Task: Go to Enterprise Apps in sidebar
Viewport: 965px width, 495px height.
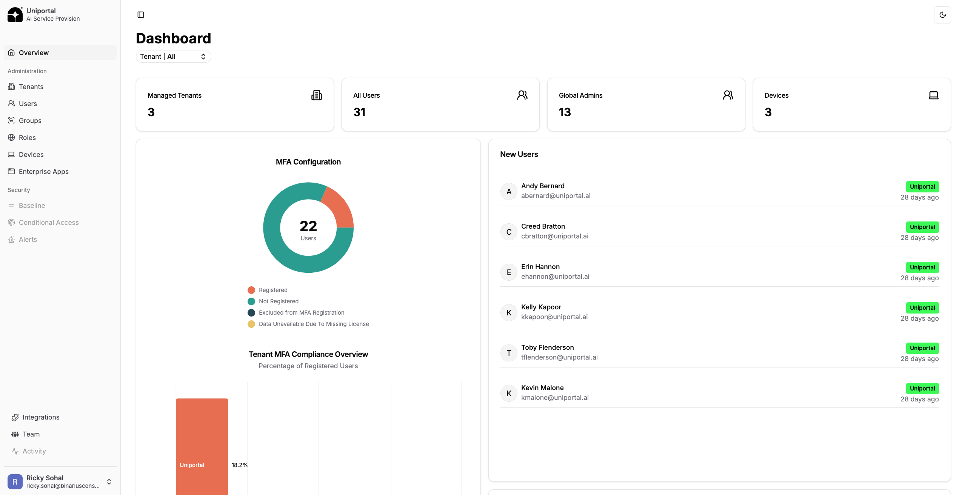Action: point(43,172)
